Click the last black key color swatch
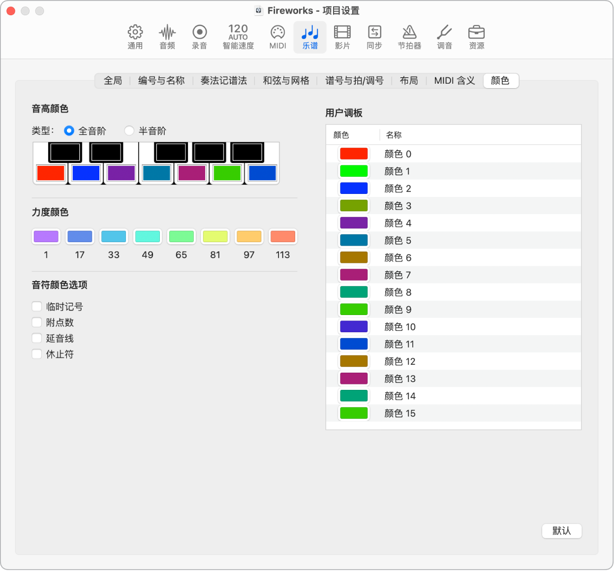The height and width of the screenshot is (571, 614). (247, 152)
